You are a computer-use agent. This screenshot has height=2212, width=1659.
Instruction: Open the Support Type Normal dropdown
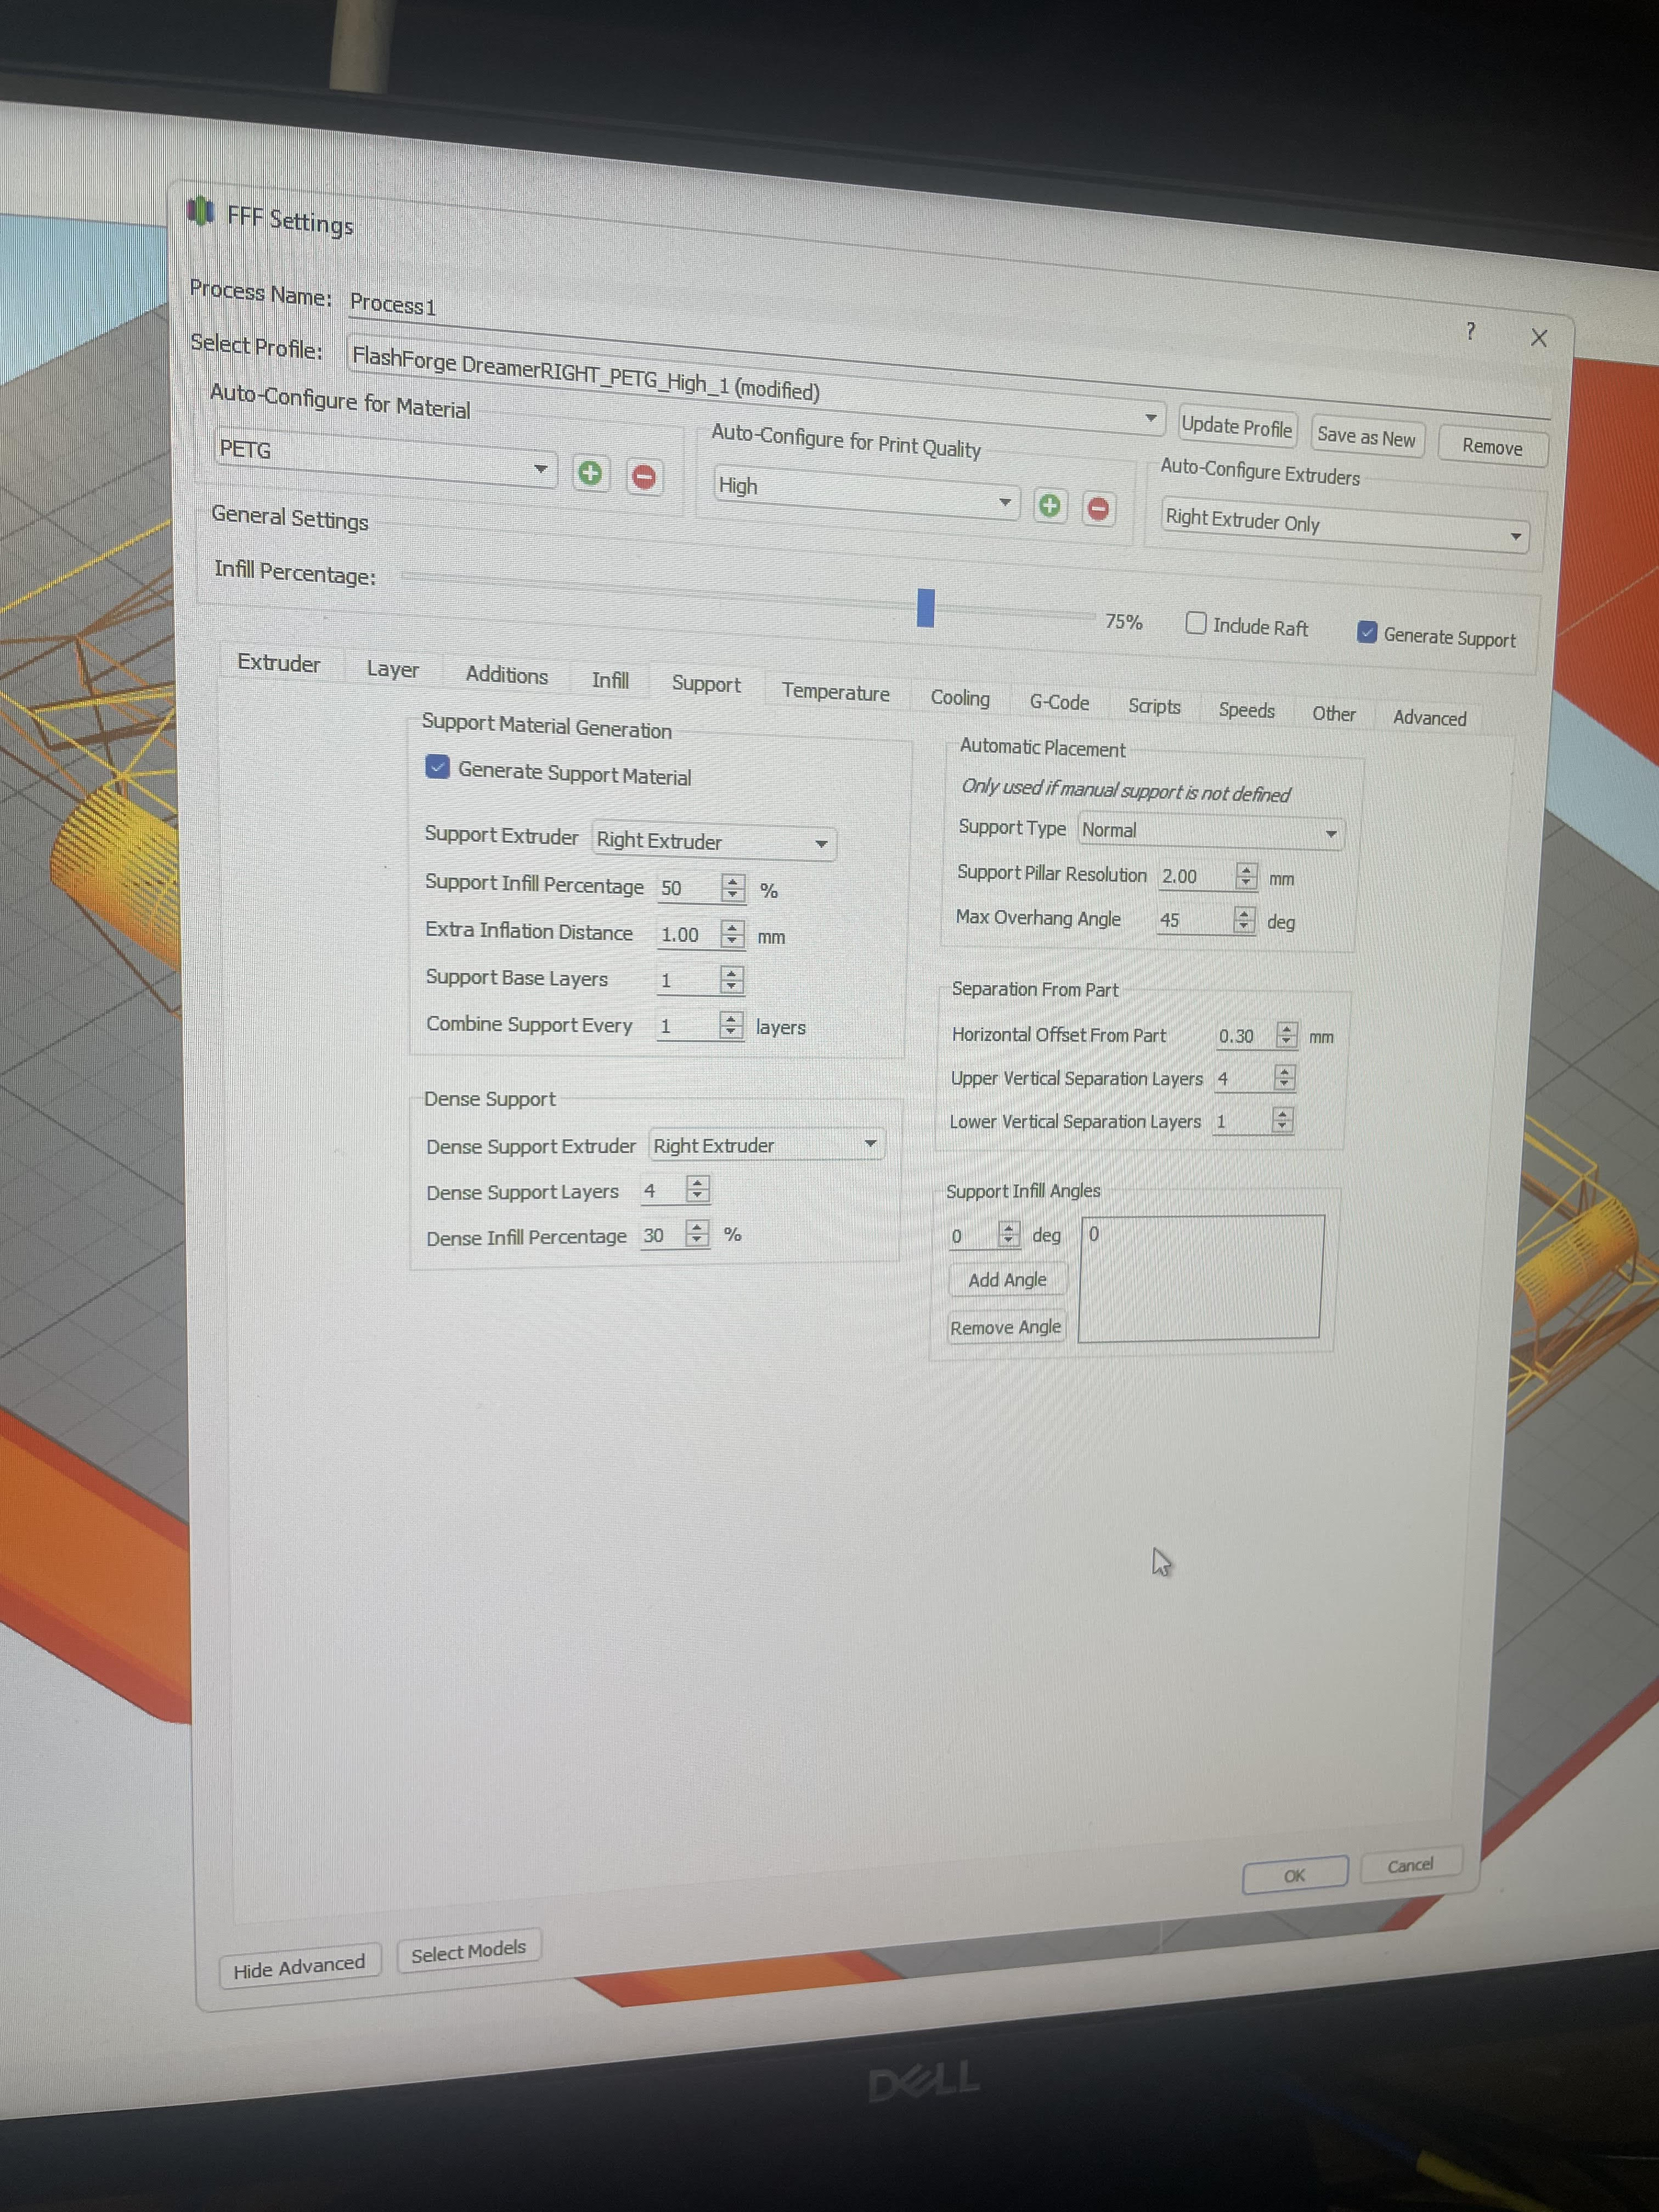pos(1211,832)
